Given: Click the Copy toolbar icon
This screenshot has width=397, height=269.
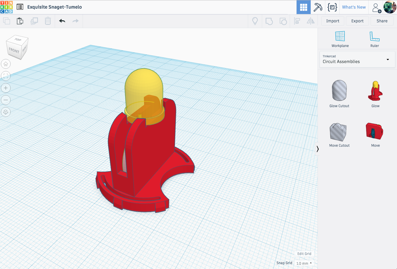Looking at the screenshot, I should coord(7,21).
